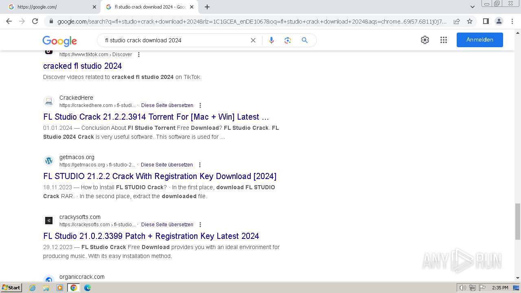
Task: Click the crackysofts.com site name
Action: point(80,217)
